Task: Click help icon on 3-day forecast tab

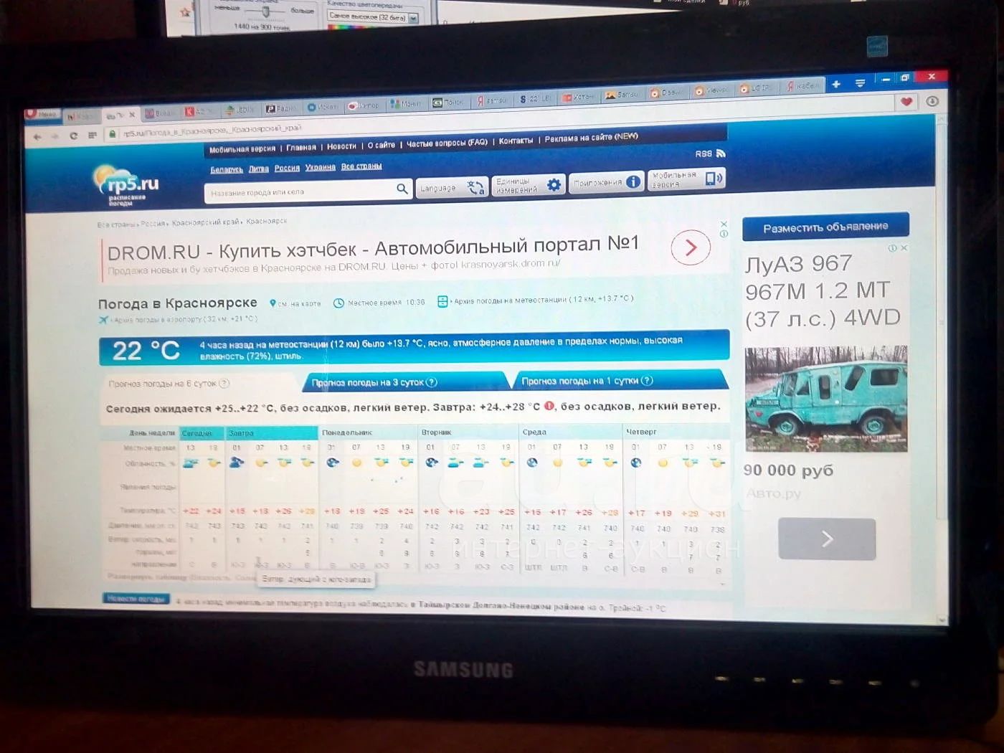Action: click(432, 382)
